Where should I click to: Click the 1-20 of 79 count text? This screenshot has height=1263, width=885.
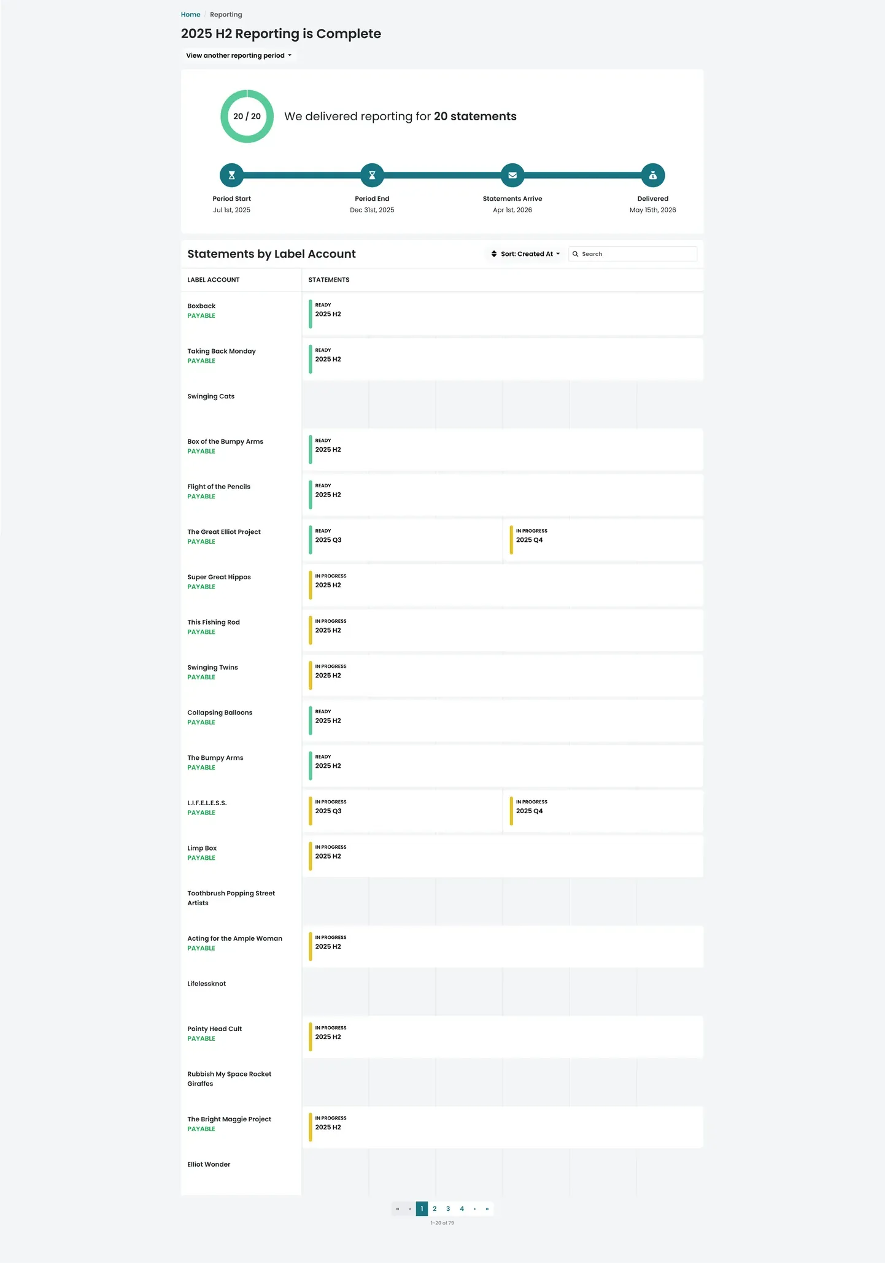click(442, 1223)
